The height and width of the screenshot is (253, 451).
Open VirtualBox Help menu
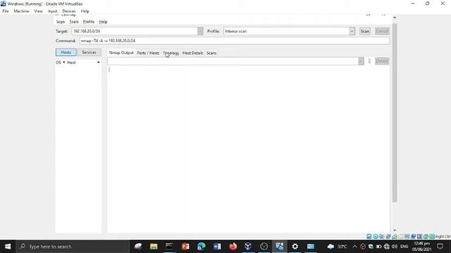[x=85, y=11]
